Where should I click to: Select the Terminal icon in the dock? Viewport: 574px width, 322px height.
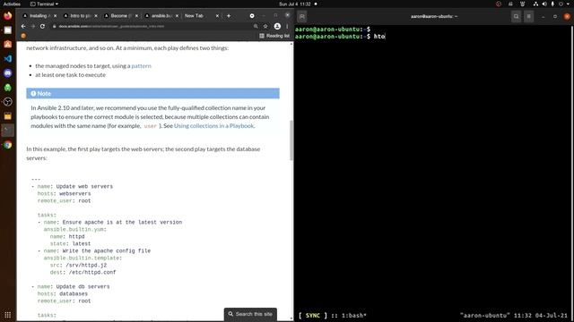(x=8, y=131)
